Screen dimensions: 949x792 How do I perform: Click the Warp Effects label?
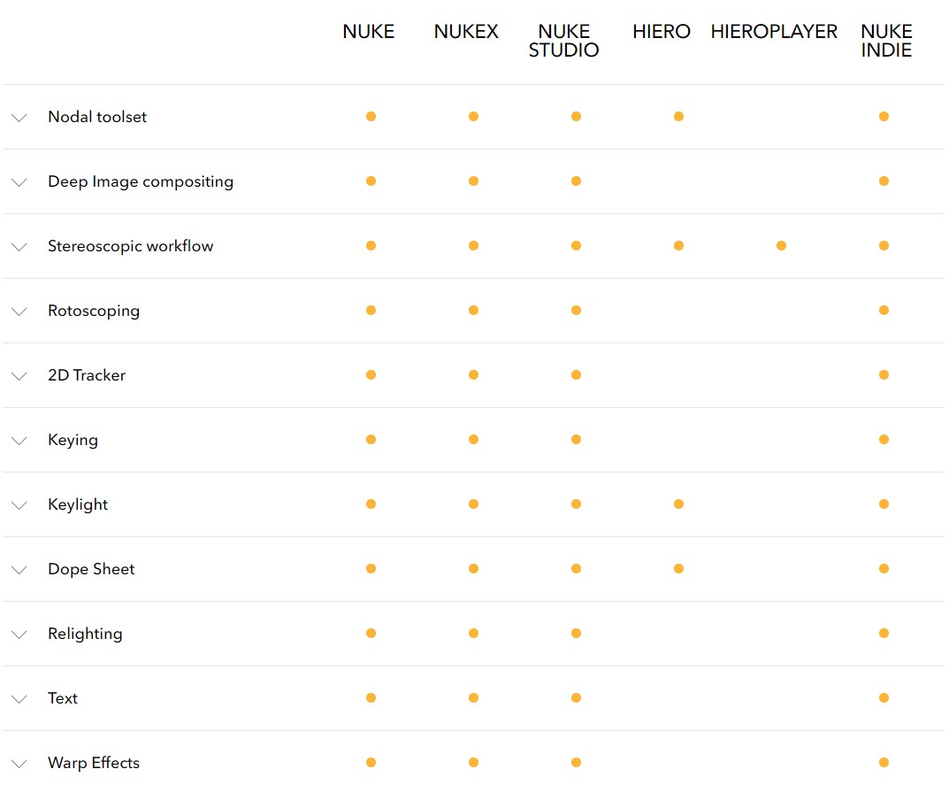[94, 763]
